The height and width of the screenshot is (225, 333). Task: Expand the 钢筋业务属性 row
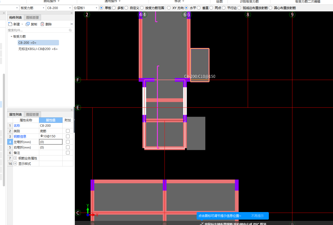(x=15, y=158)
